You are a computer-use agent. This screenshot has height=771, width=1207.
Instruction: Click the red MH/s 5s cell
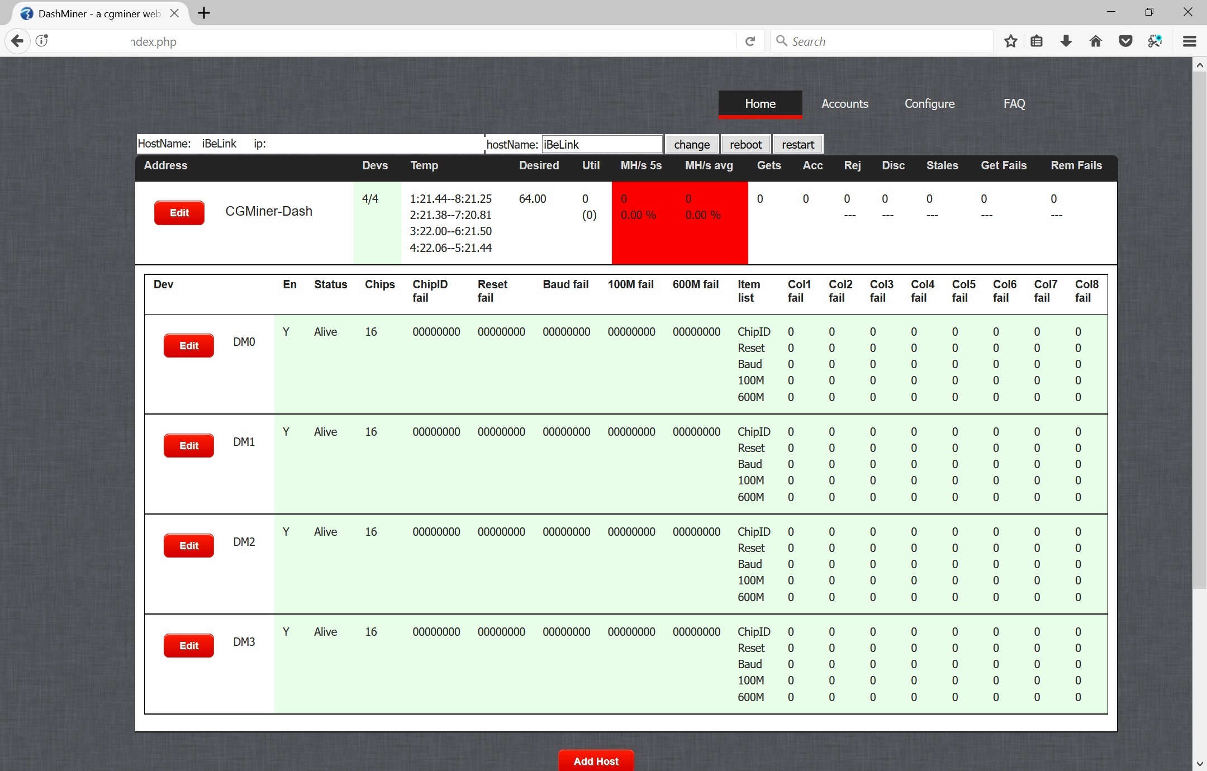tap(644, 222)
